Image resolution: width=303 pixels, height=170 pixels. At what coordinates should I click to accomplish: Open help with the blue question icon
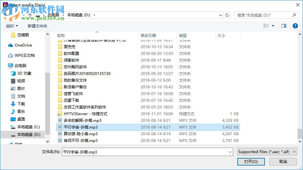point(295,26)
